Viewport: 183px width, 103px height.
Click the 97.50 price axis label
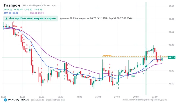point(171,6)
